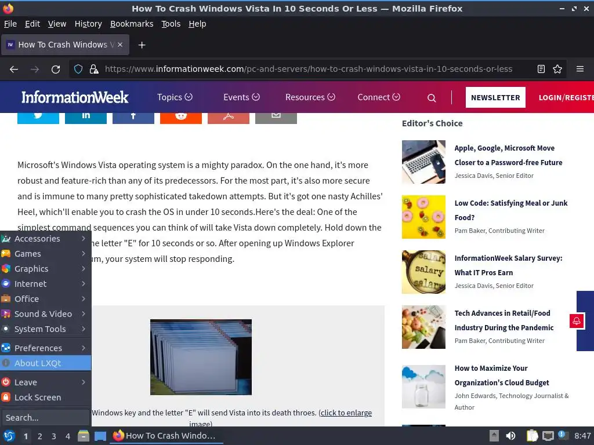
Task: Click the browser forward arrow
Action: 35,70
